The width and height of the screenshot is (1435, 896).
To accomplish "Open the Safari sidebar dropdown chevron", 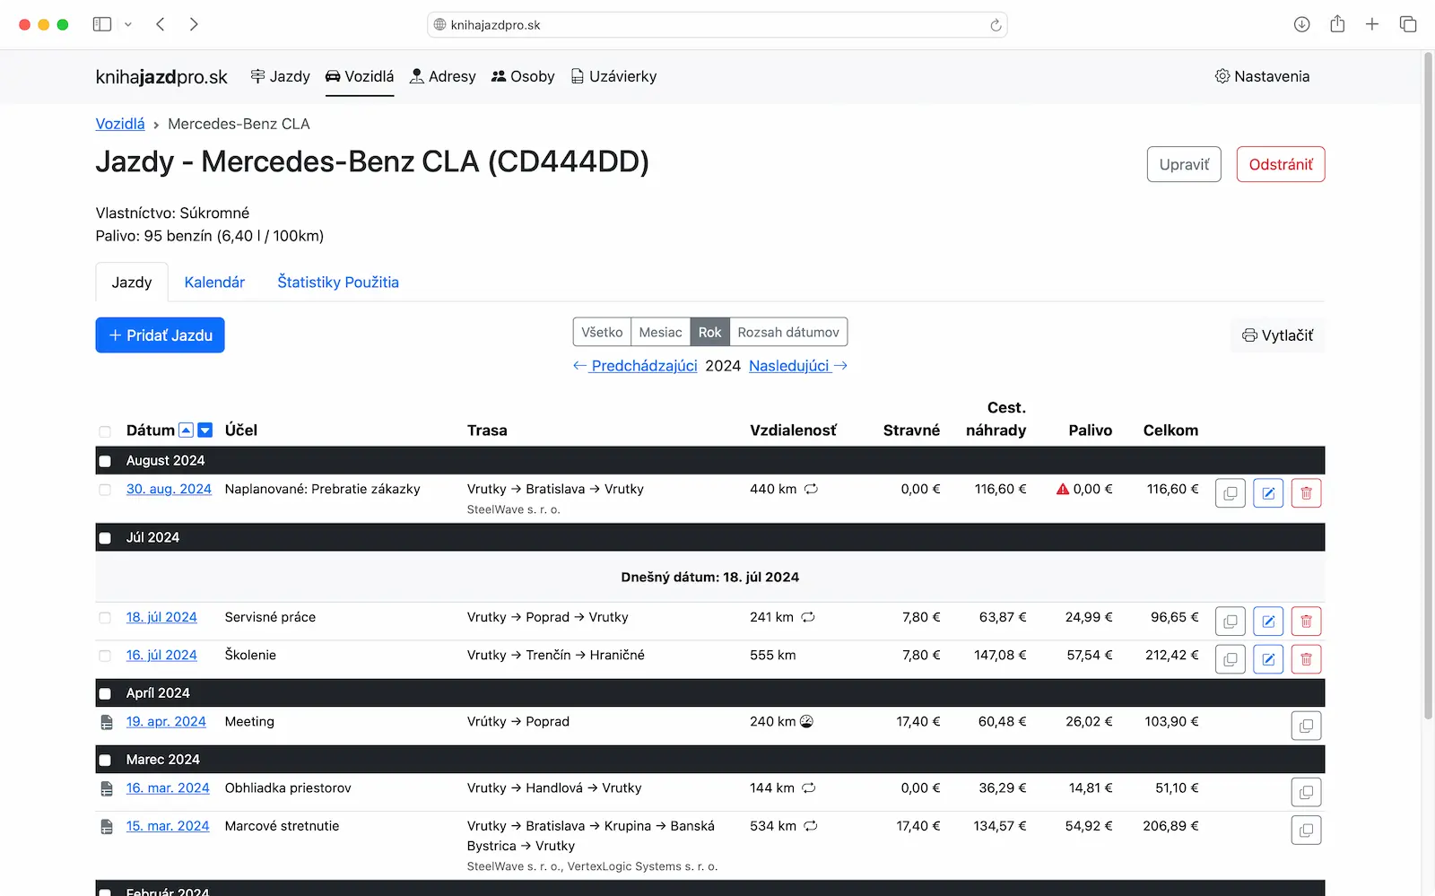I will [128, 24].
